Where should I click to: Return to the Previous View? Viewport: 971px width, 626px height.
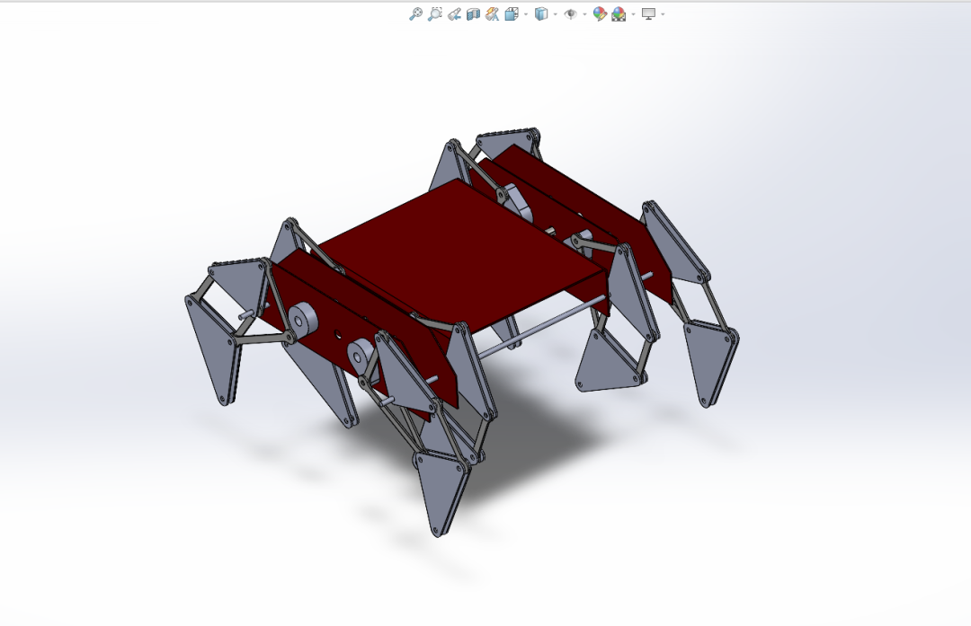pos(454,13)
